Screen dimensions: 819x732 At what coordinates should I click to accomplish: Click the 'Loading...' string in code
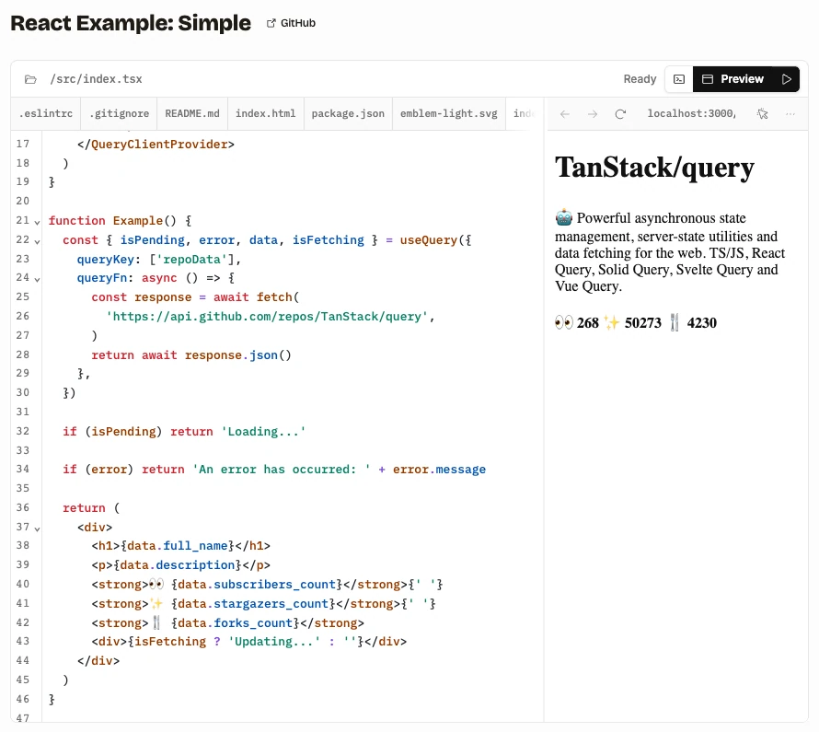tap(263, 432)
